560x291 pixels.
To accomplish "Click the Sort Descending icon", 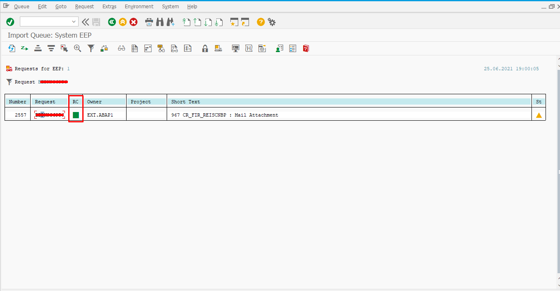I will click(51, 48).
